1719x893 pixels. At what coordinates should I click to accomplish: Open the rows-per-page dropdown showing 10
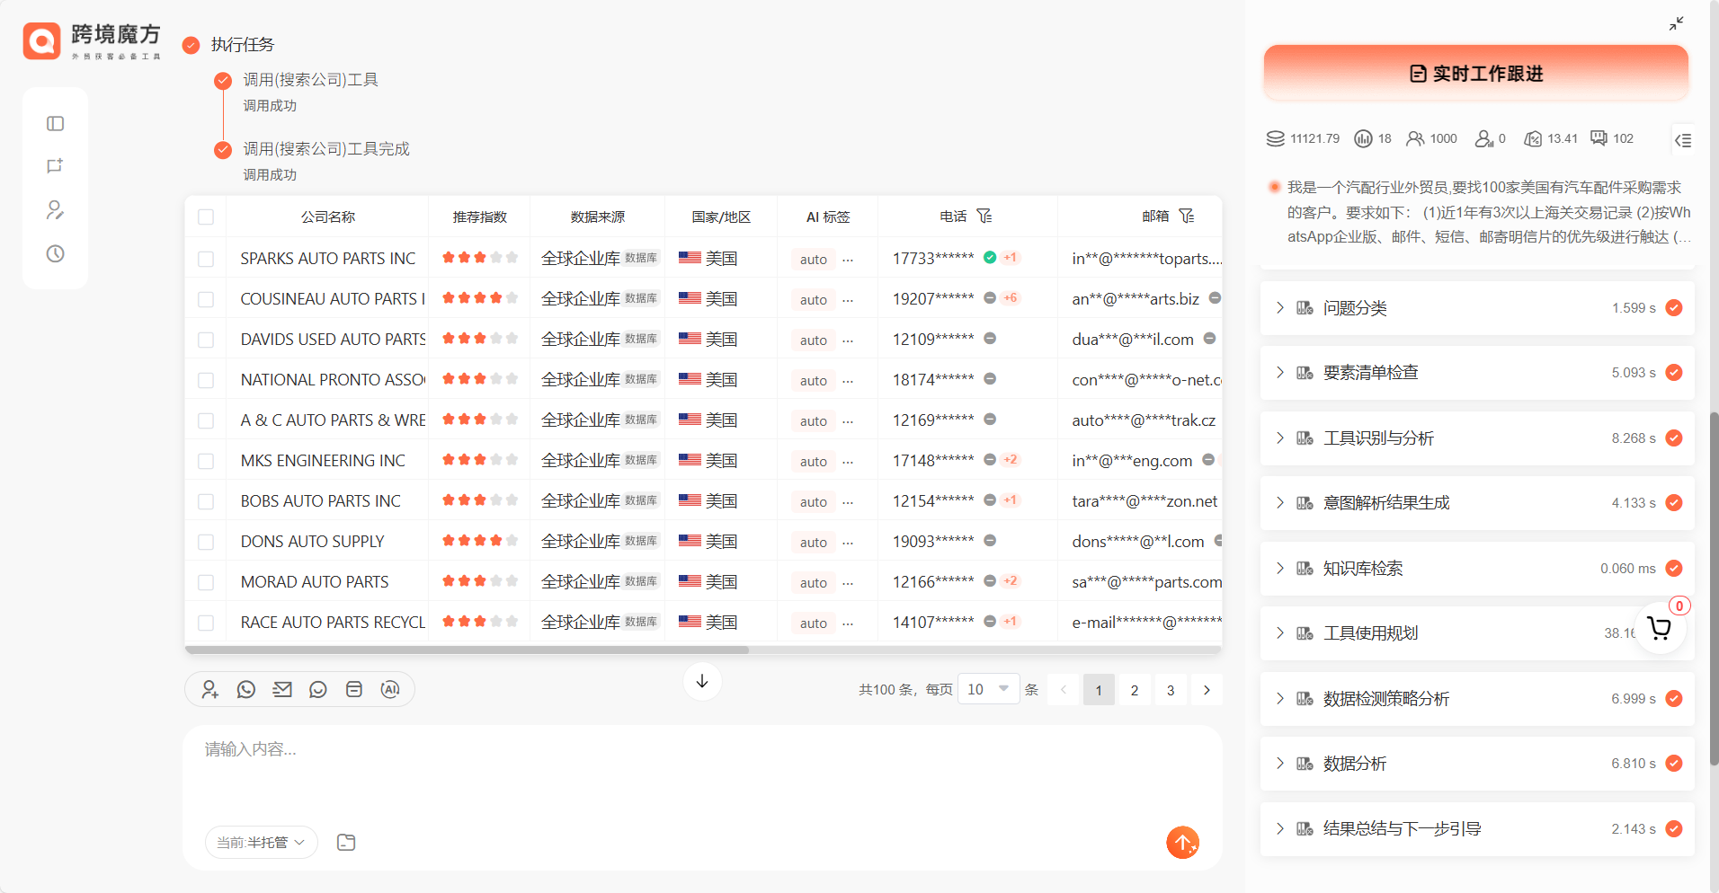tap(988, 689)
